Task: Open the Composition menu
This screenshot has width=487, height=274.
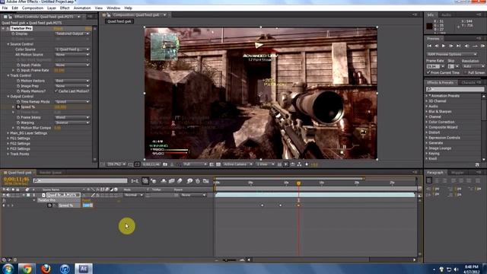Action: tap(33, 8)
